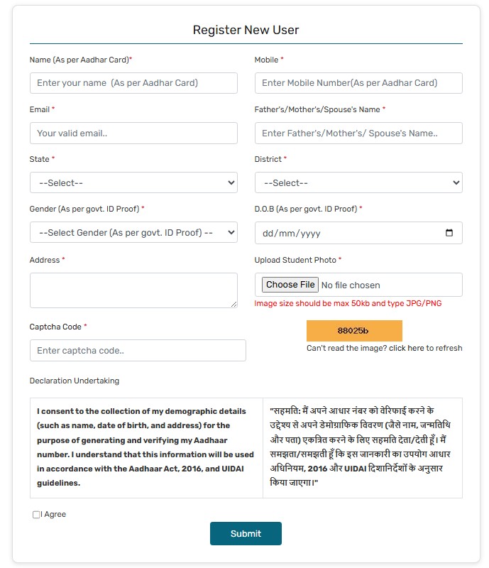489x568 pixels.
Task: Expand the District dropdown
Action: click(358, 182)
